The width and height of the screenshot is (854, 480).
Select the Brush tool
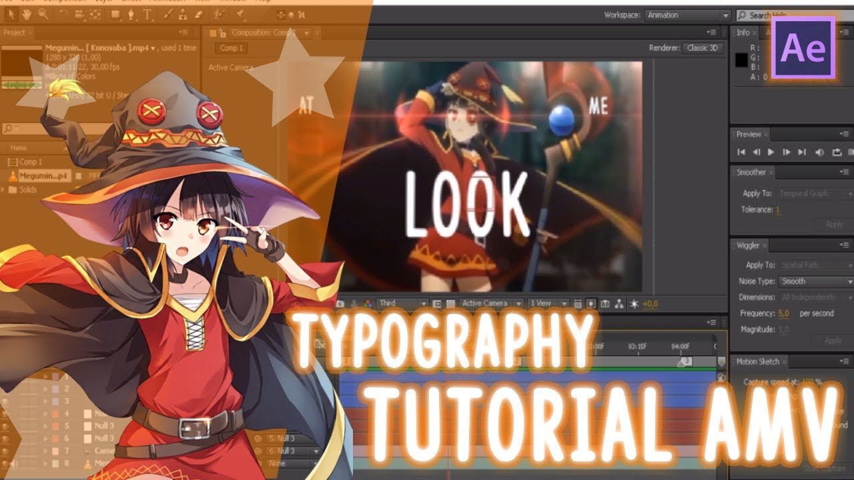click(x=169, y=14)
